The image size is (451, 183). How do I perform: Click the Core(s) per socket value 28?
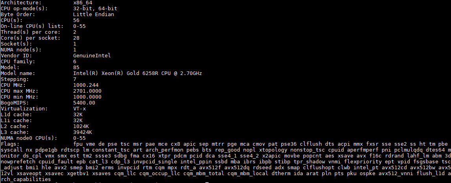(x=76, y=38)
